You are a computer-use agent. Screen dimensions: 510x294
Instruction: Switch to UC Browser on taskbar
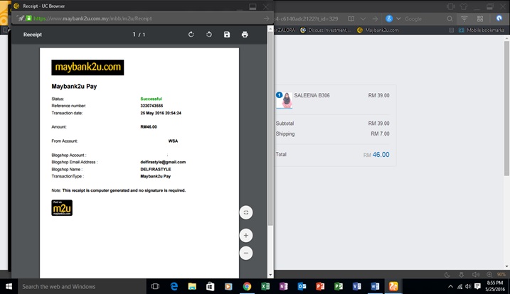(393, 286)
